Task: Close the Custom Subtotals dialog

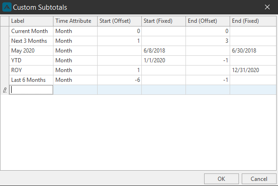Action: [x=267, y=7]
